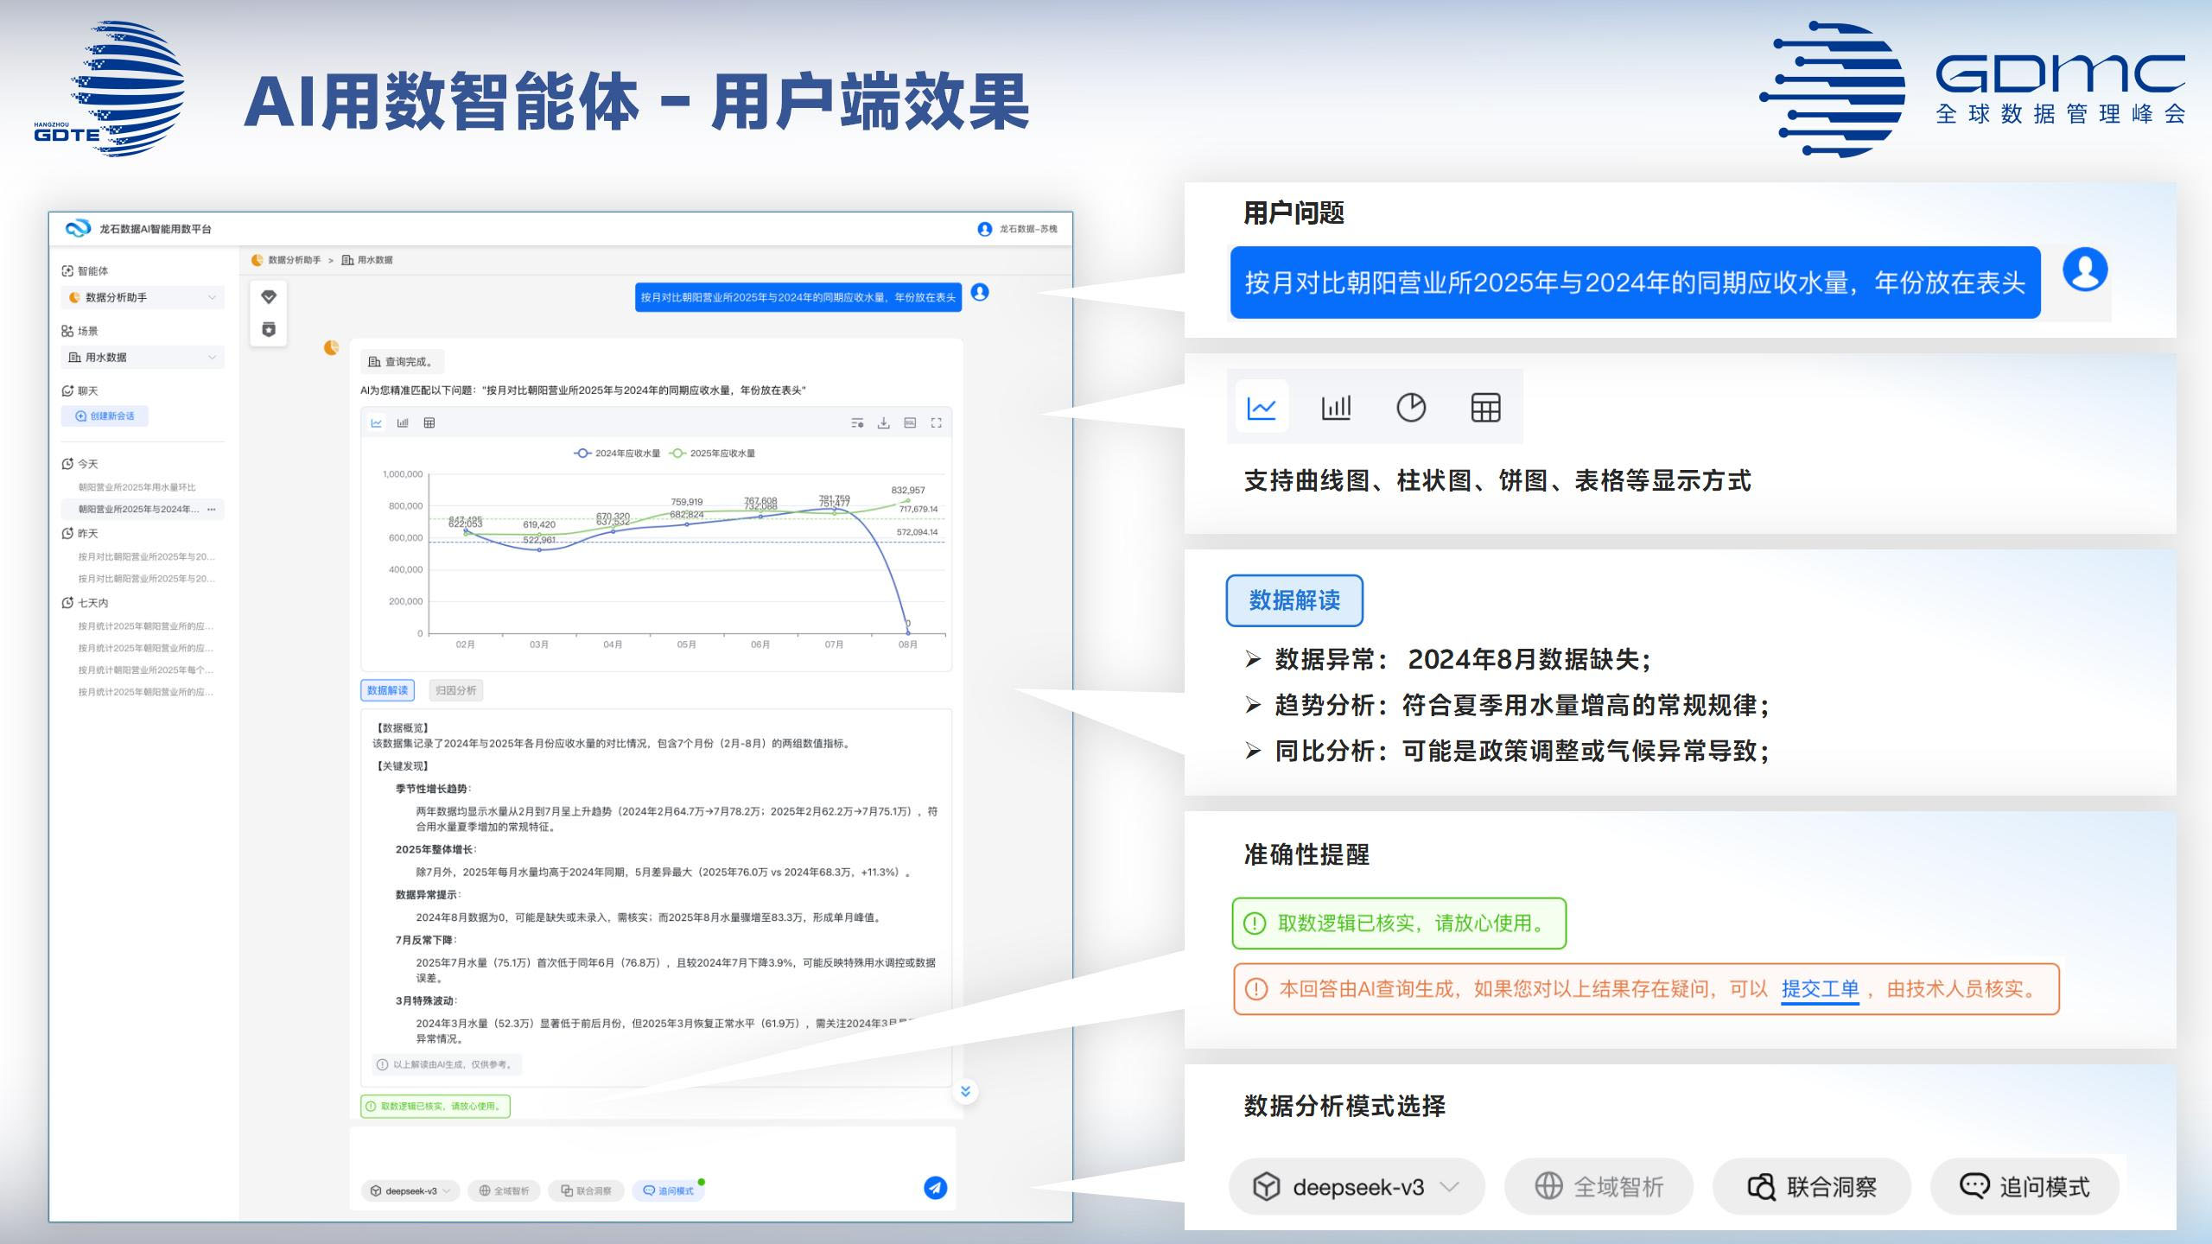Select the line chart view icon

coord(377,422)
